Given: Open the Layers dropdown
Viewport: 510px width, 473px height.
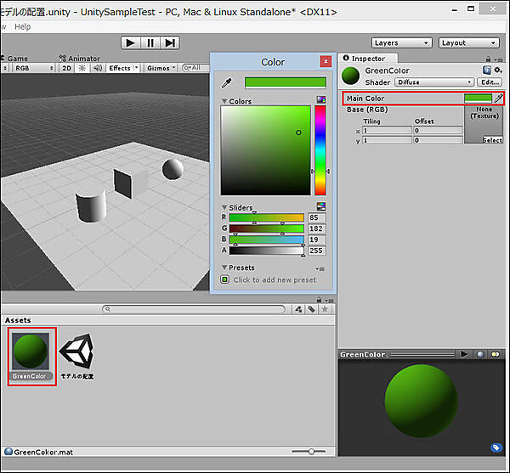Looking at the screenshot, I should point(399,42).
